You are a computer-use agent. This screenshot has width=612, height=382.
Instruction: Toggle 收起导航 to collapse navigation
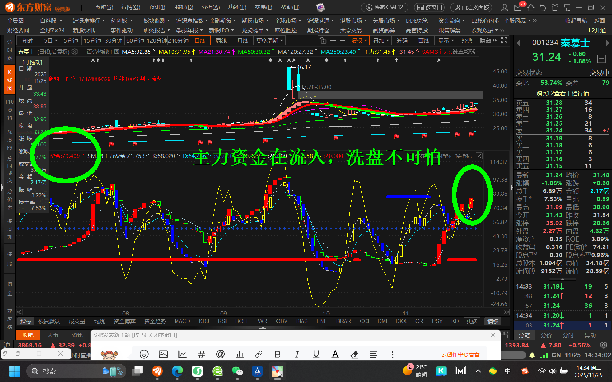pos(576,21)
